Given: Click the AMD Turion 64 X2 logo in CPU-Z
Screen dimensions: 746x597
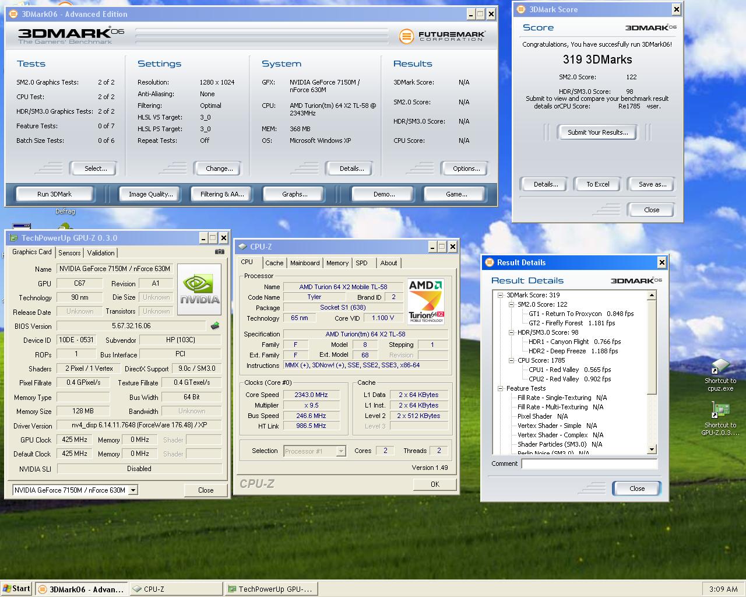Looking at the screenshot, I should 427,301.
